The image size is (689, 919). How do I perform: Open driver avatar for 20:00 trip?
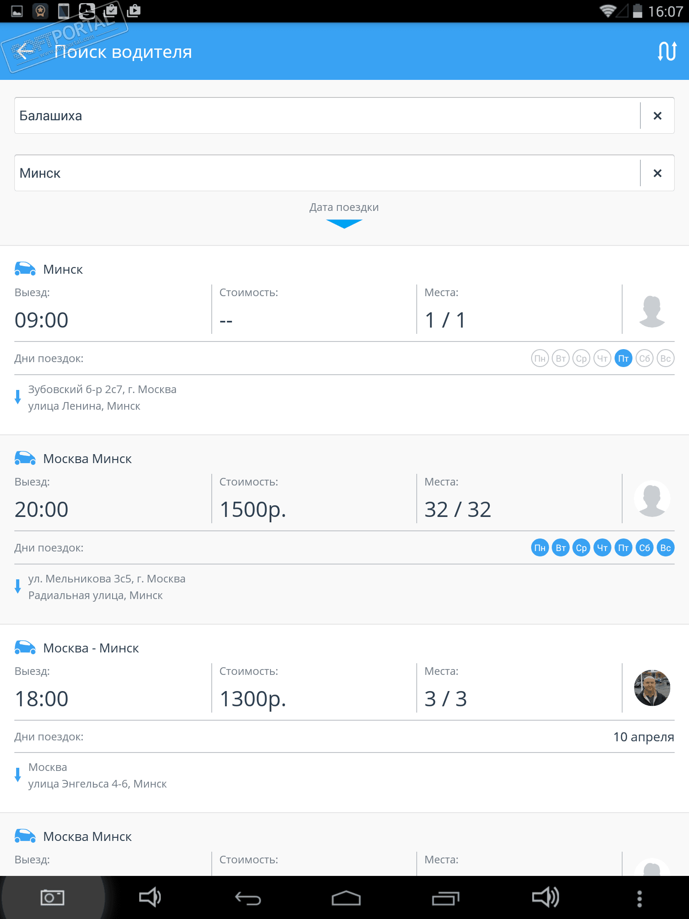(x=652, y=499)
